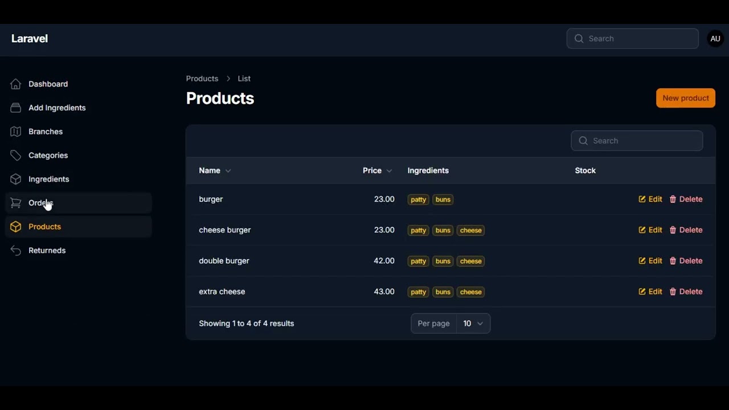This screenshot has height=410, width=729.
Task: Click the Ingredients cube icon
Action: click(x=16, y=179)
